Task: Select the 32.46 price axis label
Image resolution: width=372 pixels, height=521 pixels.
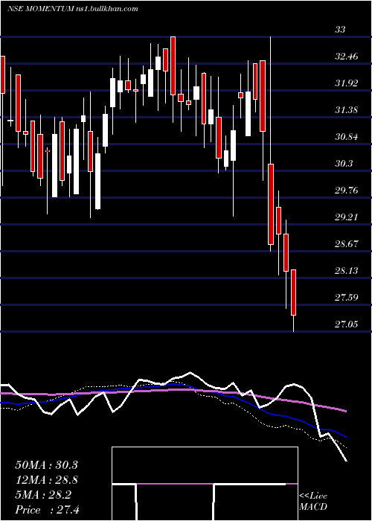Action: click(347, 57)
